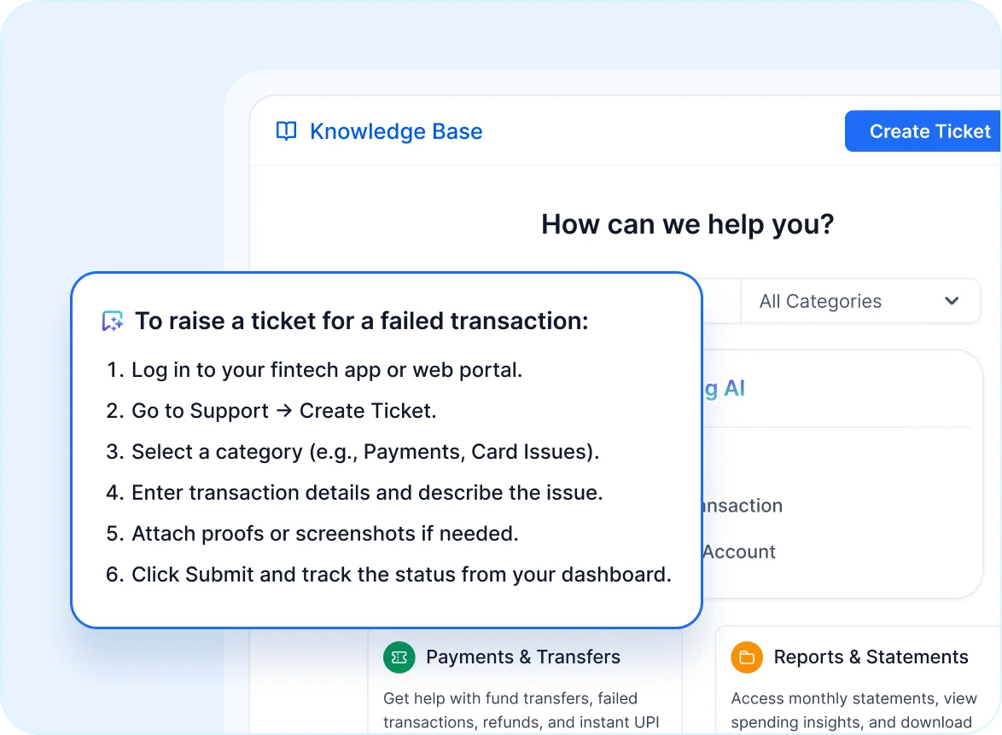The height and width of the screenshot is (735, 1002).
Task: Expand the category filter chevron
Action: tap(951, 301)
